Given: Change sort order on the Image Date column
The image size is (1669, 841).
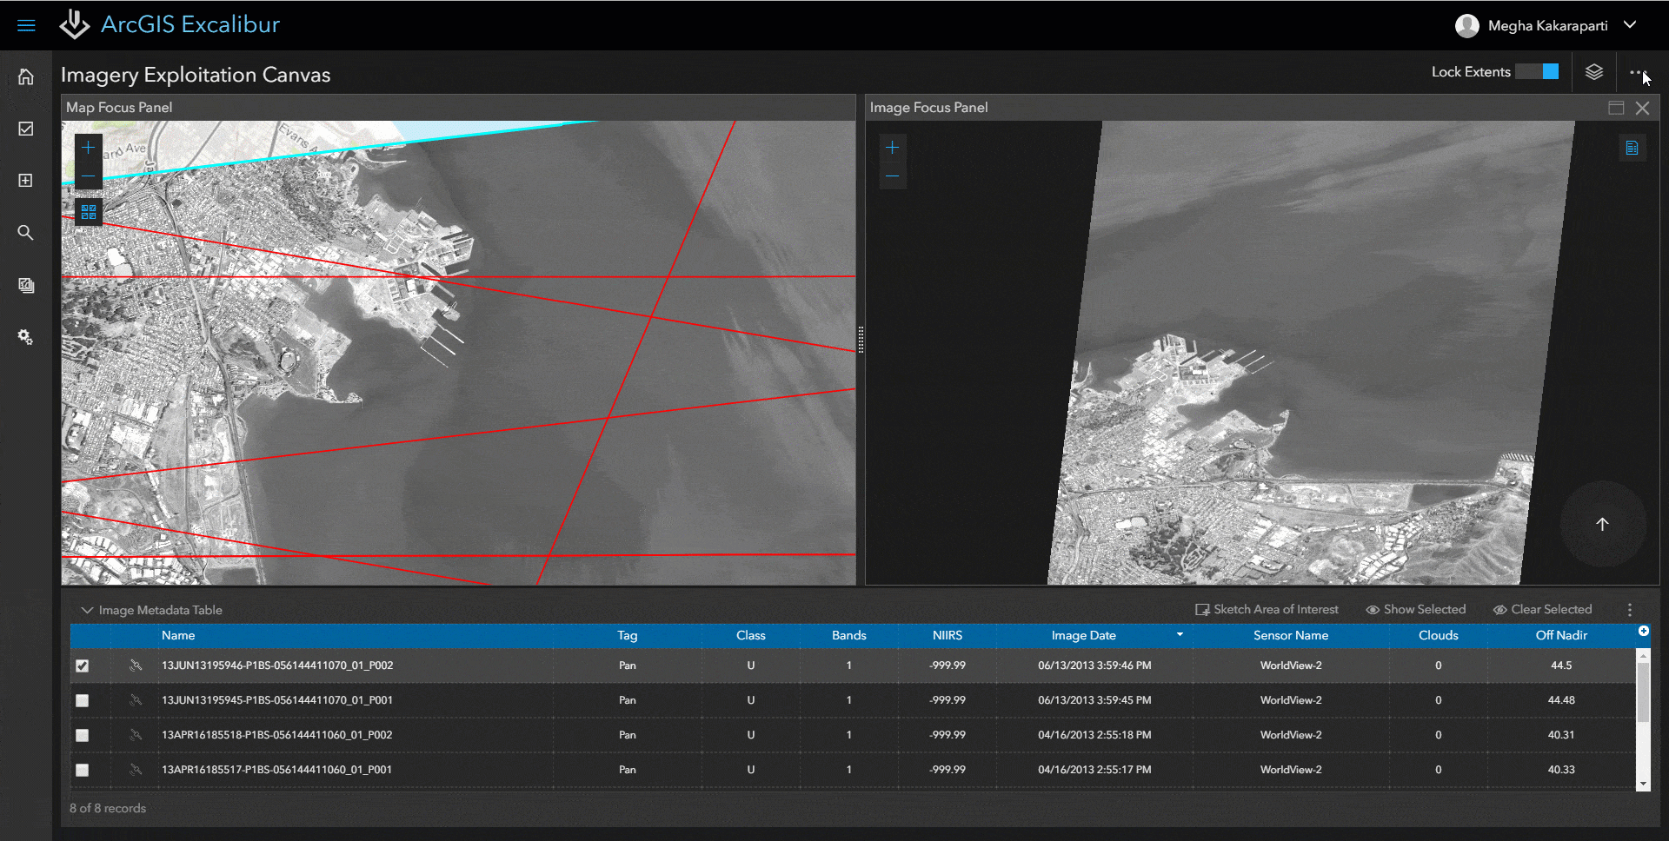Looking at the screenshot, I should (x=1180, y=635).
